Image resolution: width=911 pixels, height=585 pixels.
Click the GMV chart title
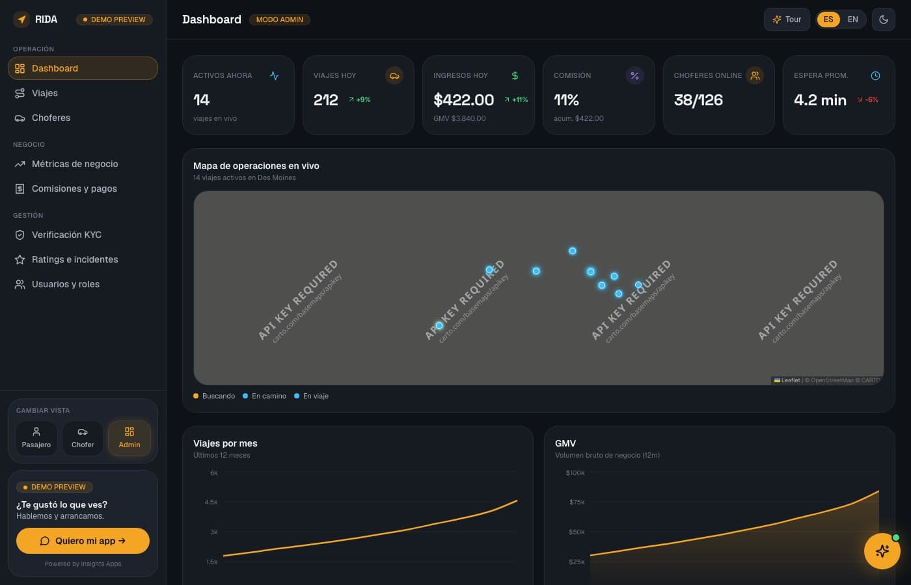click(565, 443)
